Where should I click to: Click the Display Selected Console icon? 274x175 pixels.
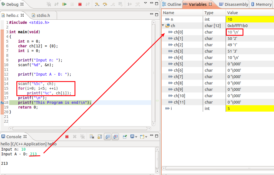click(x=132, y=137)
